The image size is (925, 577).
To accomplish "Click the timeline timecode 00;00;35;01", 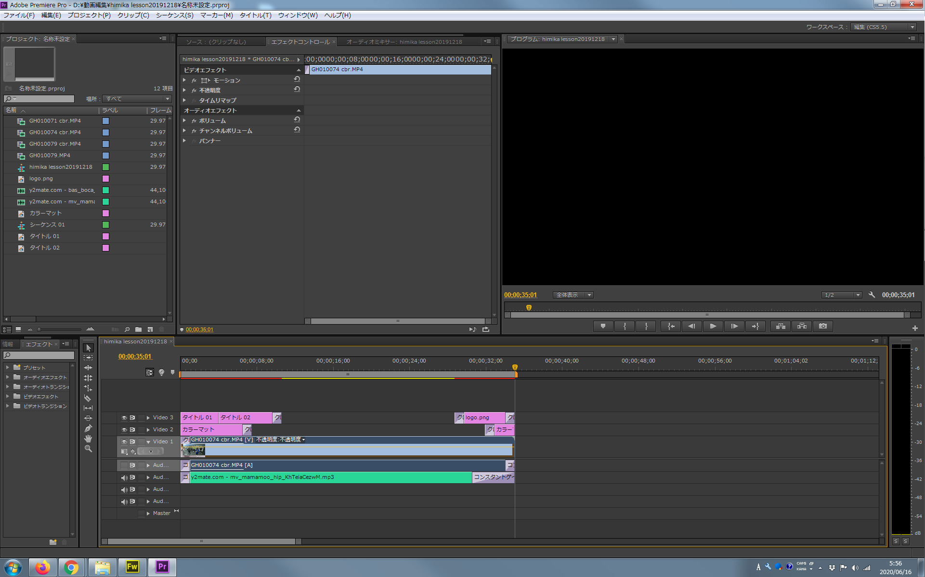I will click(135, 356).
